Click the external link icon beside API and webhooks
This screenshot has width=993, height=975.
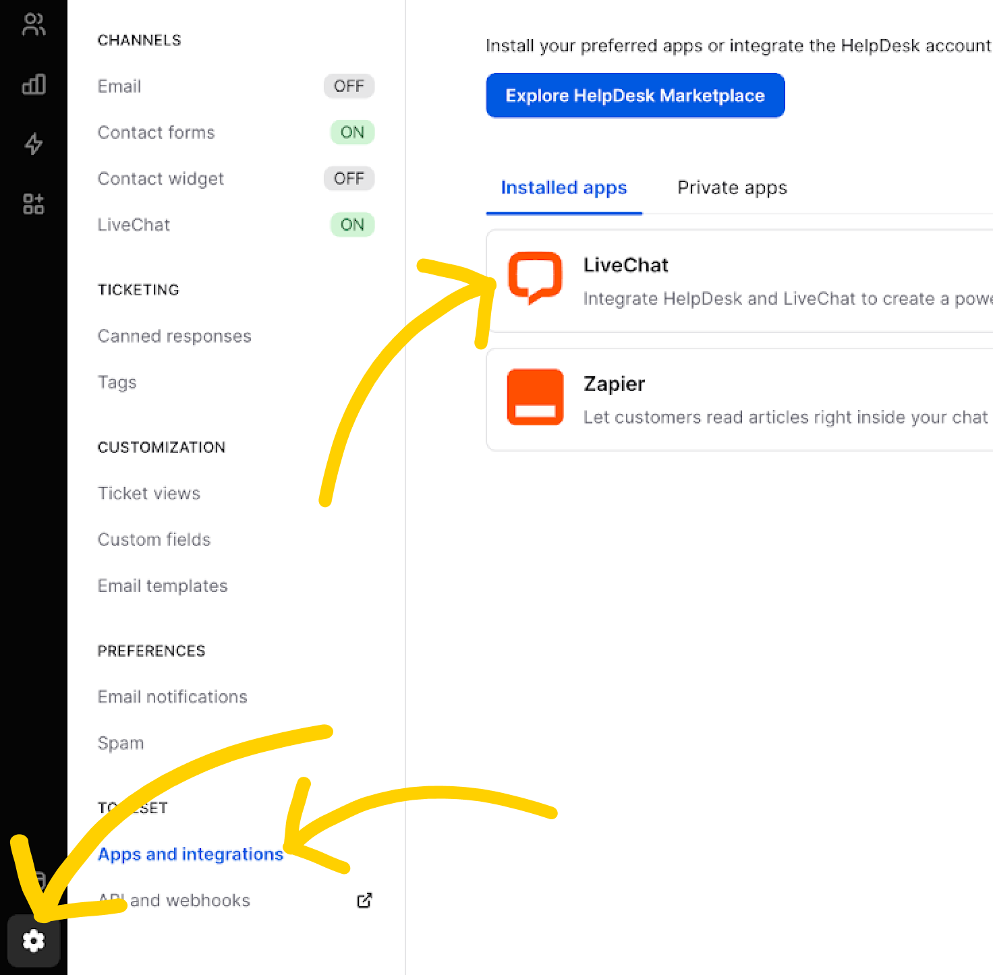click(364, 900)
